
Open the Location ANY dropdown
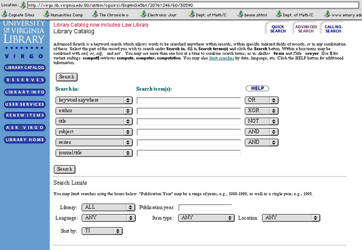click(x=291, y=218)
